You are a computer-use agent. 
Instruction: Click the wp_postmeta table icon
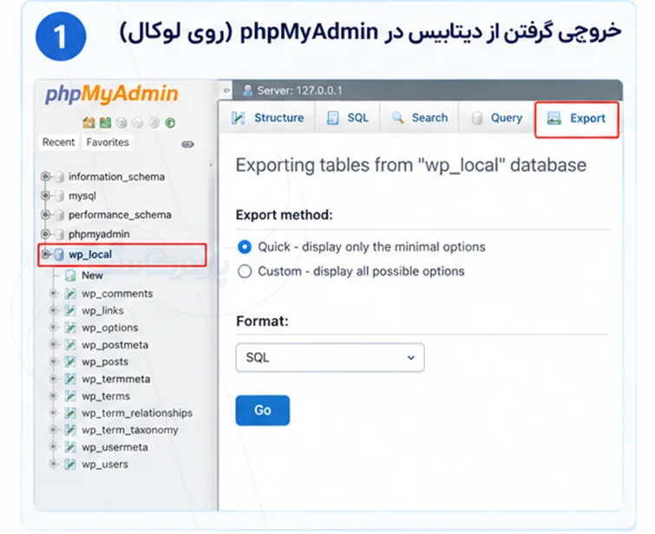pos(70,345)
